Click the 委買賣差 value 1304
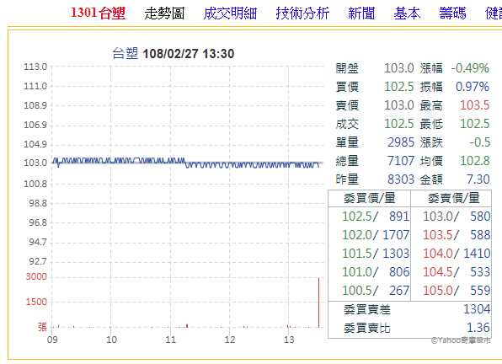The image size is (502, 364). [477, 309]
